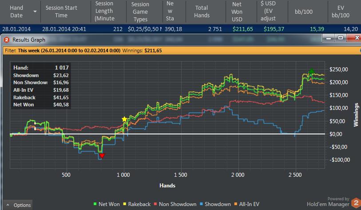This screenshot has width=361, height=210.
Task: Click the Showdown $23,62 tooltip value
Action: (61, 75)
